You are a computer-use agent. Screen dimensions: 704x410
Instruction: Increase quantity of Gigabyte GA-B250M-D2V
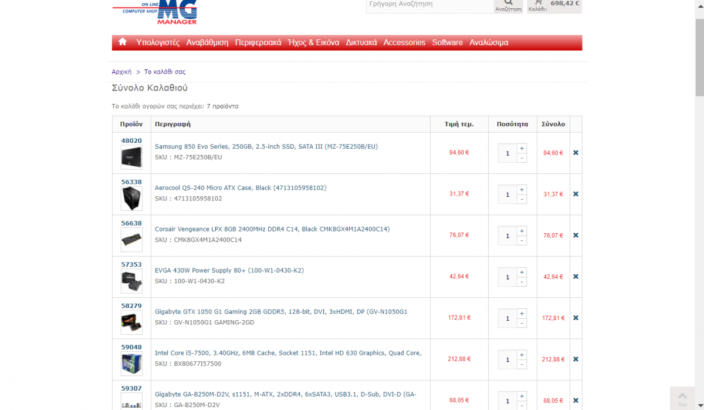click(x=522, y=395)
